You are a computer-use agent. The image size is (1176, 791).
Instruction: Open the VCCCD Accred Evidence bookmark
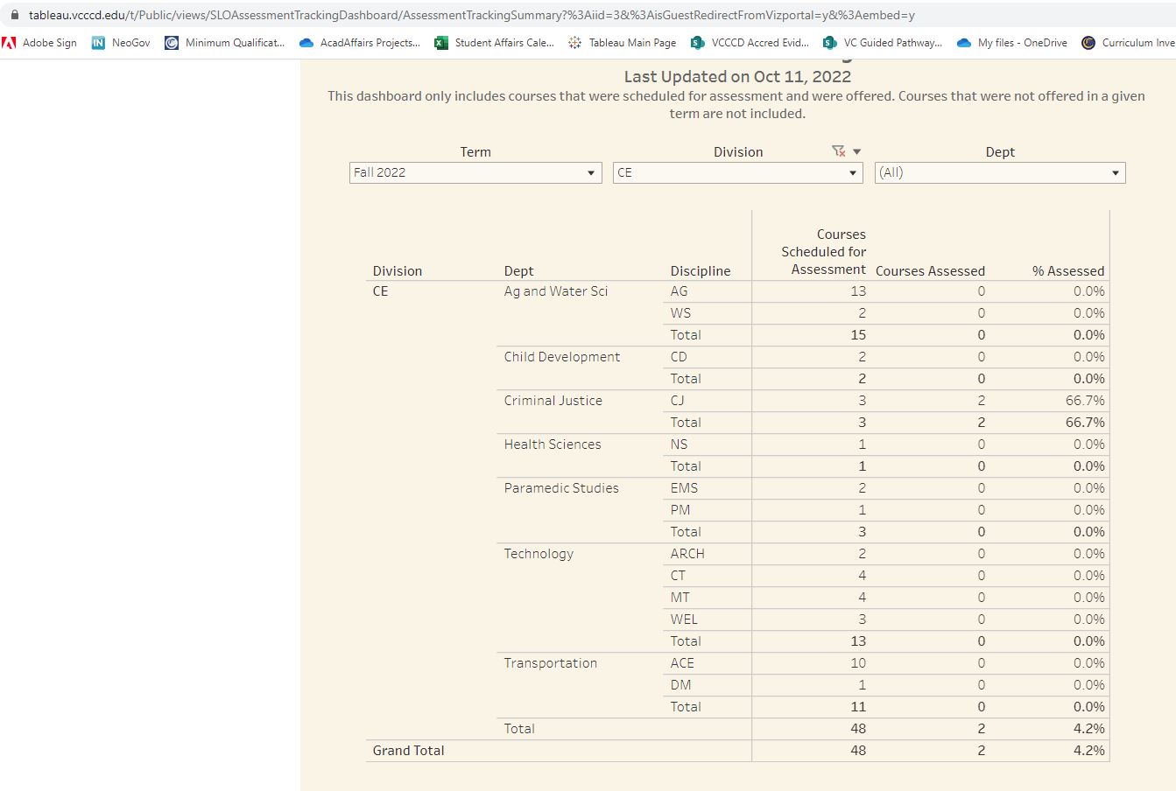pyautogui.click(x=750, y=43)
